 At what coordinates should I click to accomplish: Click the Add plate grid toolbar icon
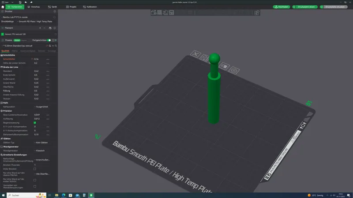(160, 13)
